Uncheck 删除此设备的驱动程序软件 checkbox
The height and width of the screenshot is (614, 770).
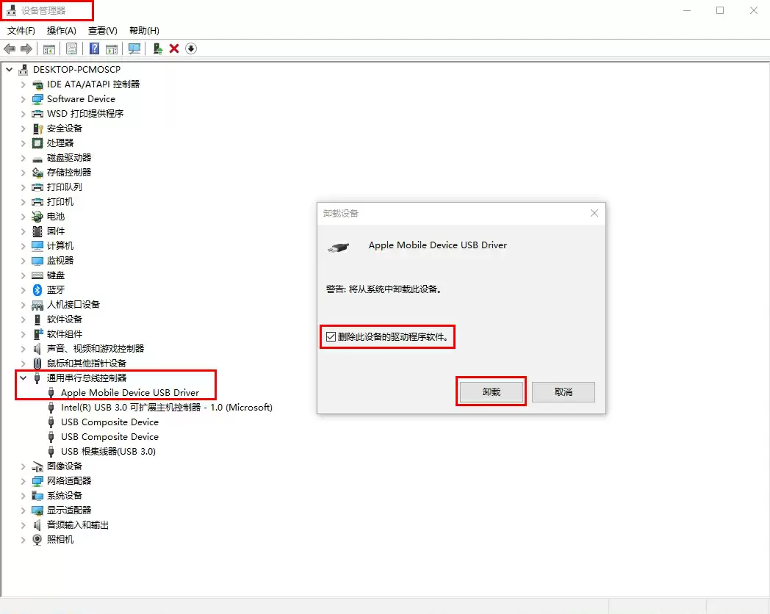[331, 337]
